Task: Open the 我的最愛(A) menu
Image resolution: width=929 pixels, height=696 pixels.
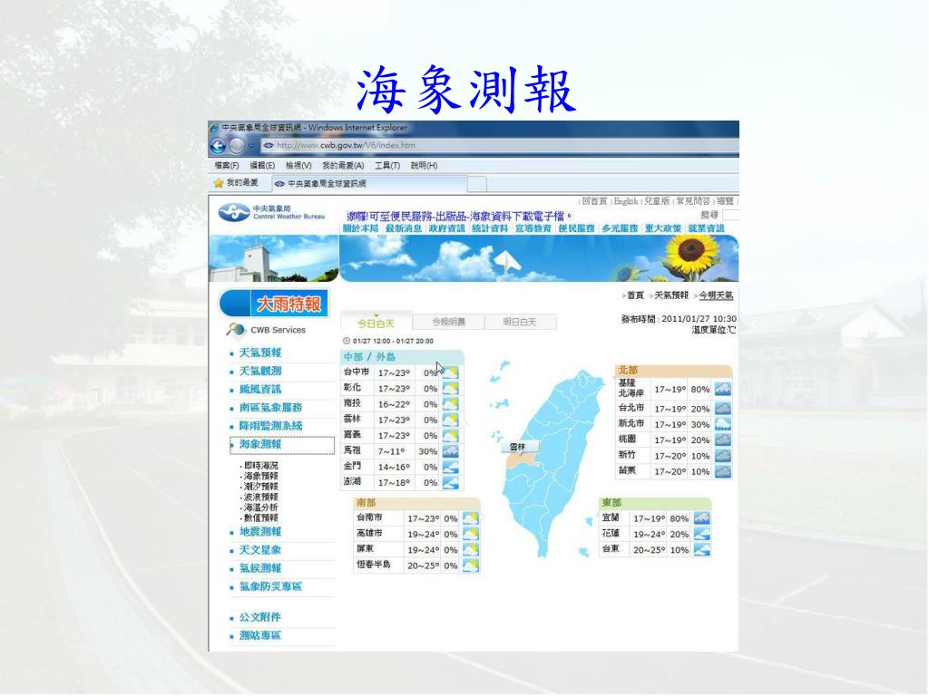Action: click(343, 166)
